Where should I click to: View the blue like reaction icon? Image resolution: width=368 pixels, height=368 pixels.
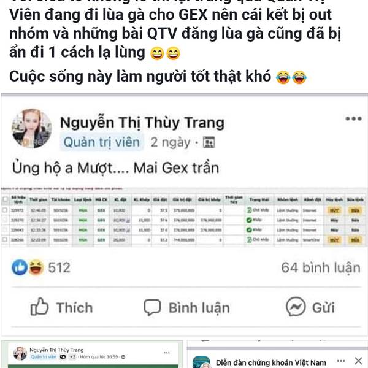20,267
